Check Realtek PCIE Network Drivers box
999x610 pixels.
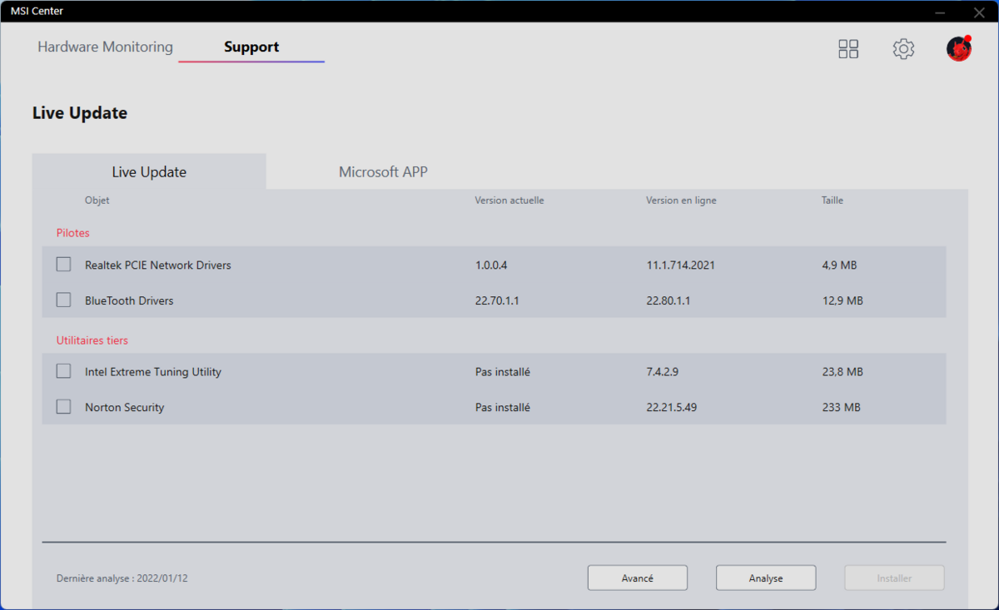click(63, 265)
